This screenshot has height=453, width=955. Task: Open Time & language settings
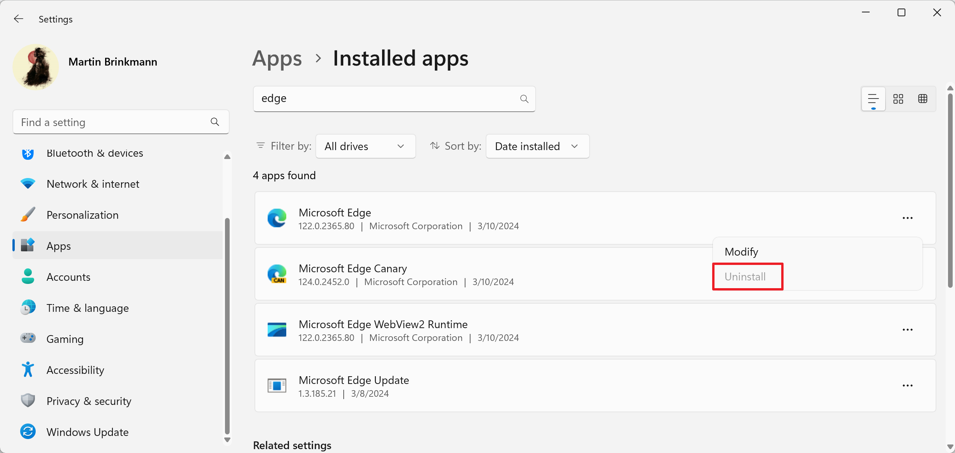pos(118,308)
